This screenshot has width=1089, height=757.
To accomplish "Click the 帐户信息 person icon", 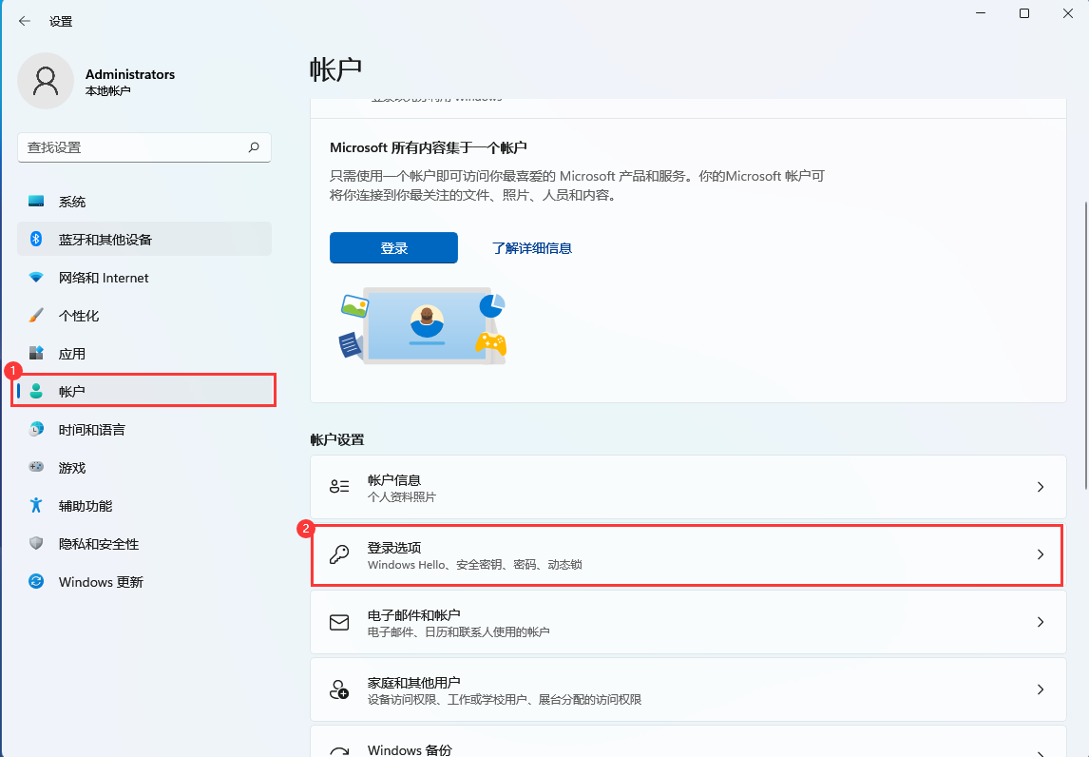I will [x=339, y=486].
